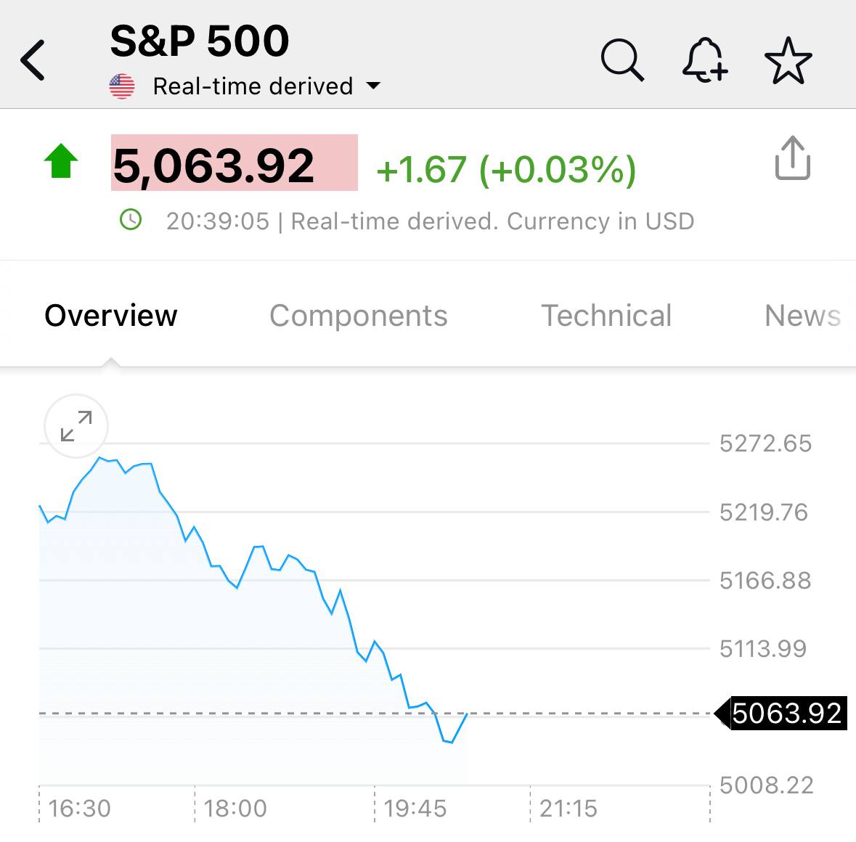Image resolution: width=856 pixels, height=842 pixels.
Task: Switch to the Overview tab
Action: [x=111, y=316]
